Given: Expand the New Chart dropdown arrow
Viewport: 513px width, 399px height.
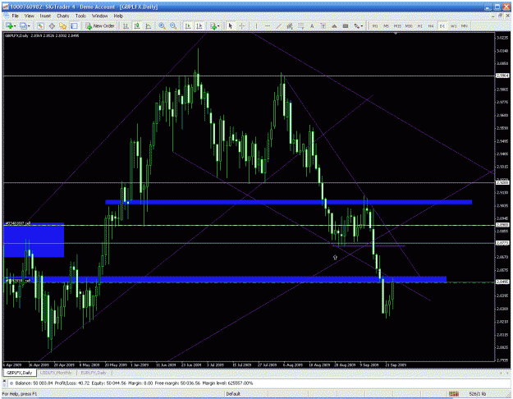Looking at the screenshot, I should (x=15, y=26).
